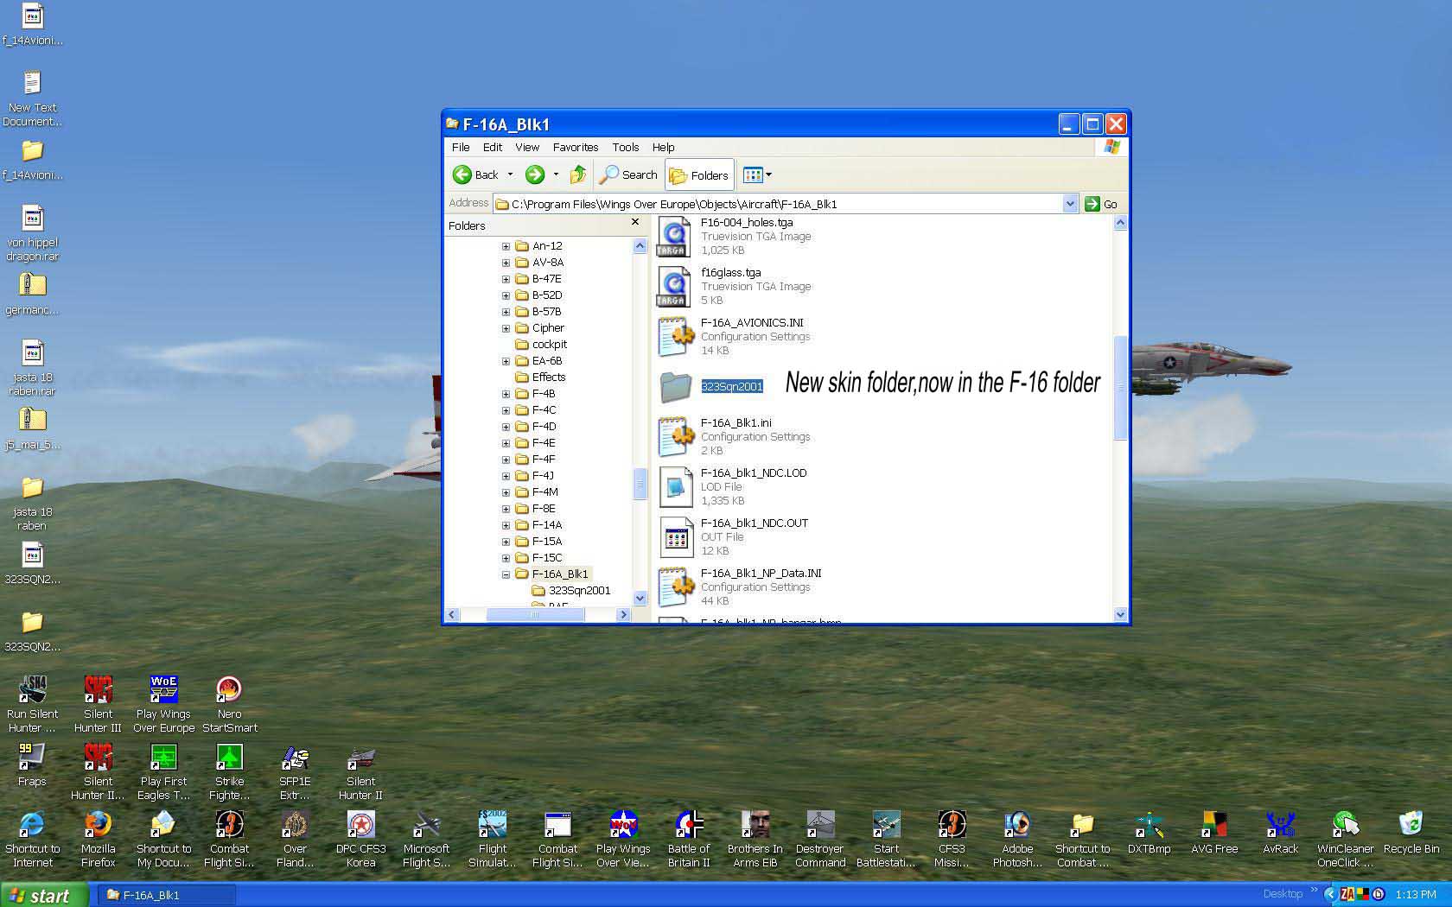This screenshot has width=1452, height=907.
Task: Select the F16-004_holes.tga file icon
Action: [x=673, y=237]
